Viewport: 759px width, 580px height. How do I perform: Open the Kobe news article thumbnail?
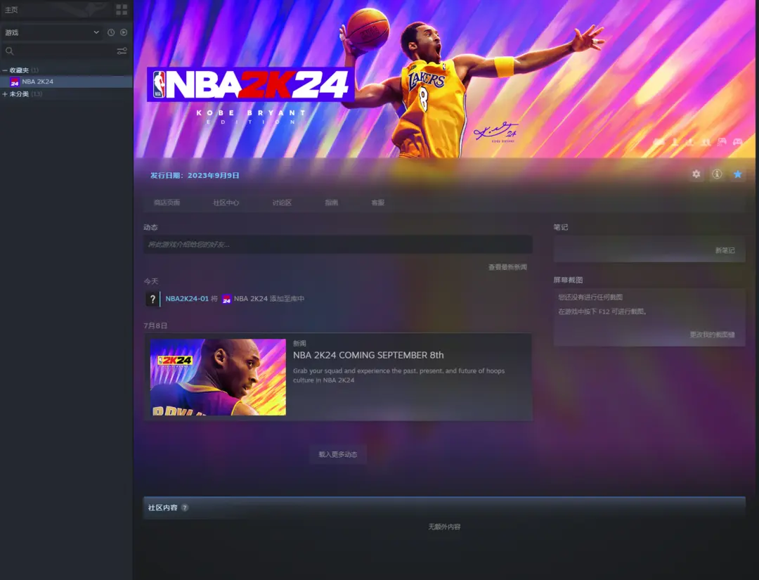point(218,377)
